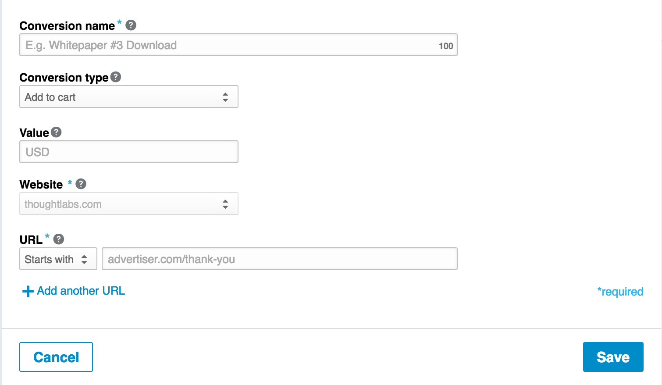View the Value field help tooltip
Viewport: 662px width, 385px height.
[x=56, y=132]
